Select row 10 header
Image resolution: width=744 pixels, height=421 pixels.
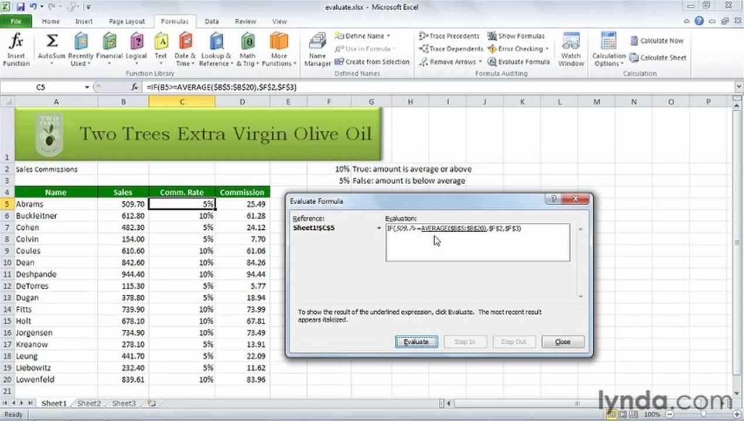(7, 263)
